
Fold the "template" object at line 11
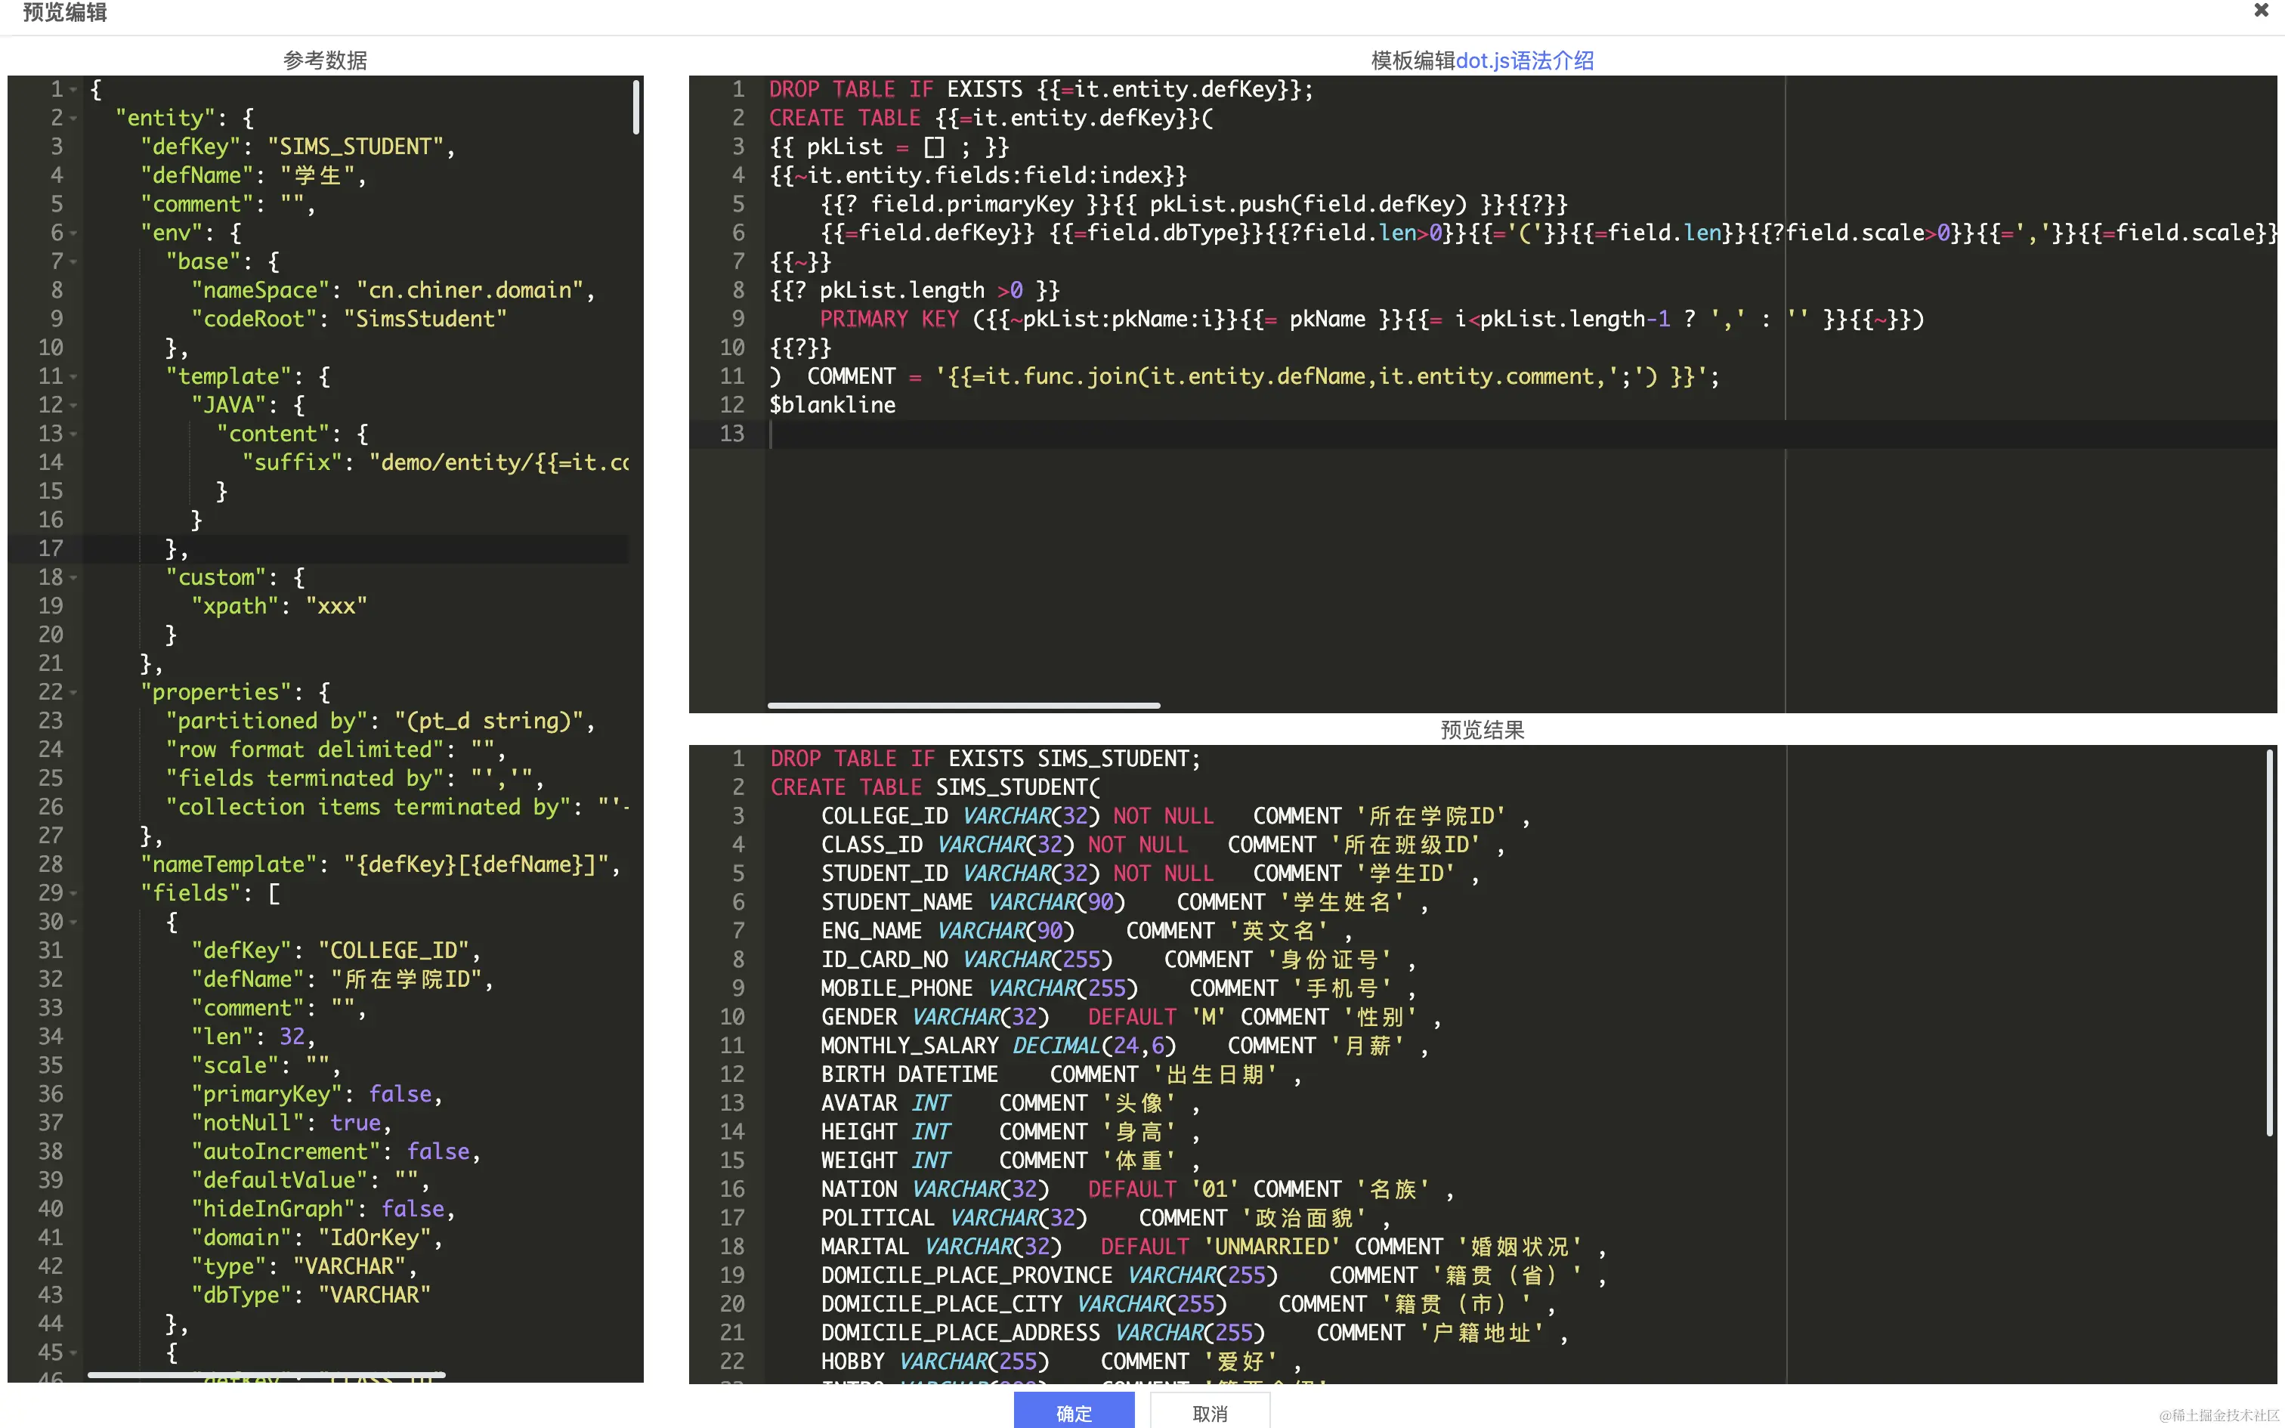pyautogui.click(x=73, y=377)
